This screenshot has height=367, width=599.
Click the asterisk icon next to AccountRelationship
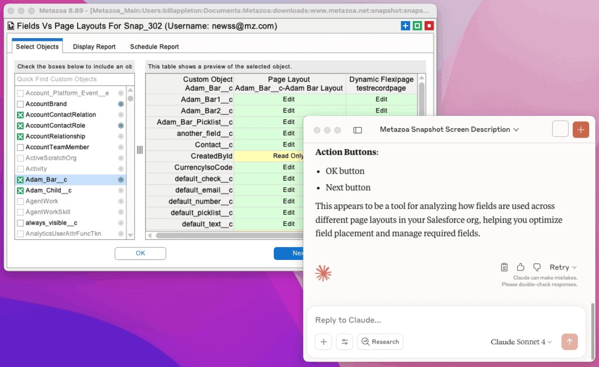tap(121, 136)
